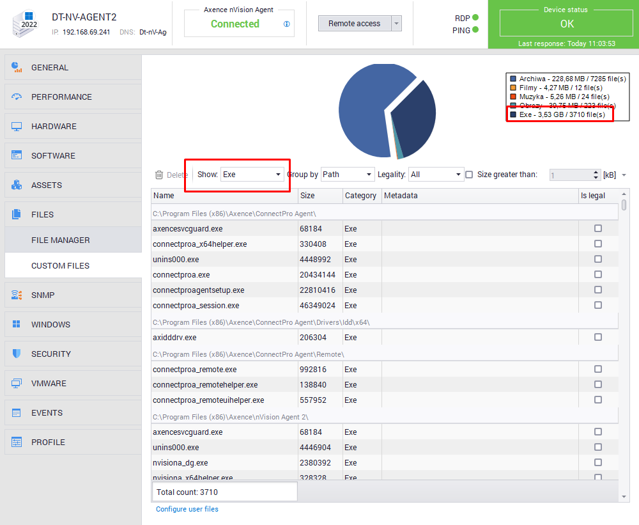Click the Device status OK box
Viewport: 639px width, 525px height.
[x=566, y=23]
